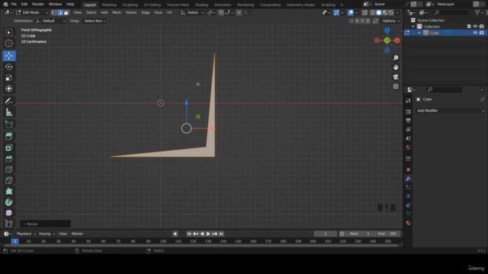
Task: Open the Modifier properties wrench tab
Action: pos(409,179)
